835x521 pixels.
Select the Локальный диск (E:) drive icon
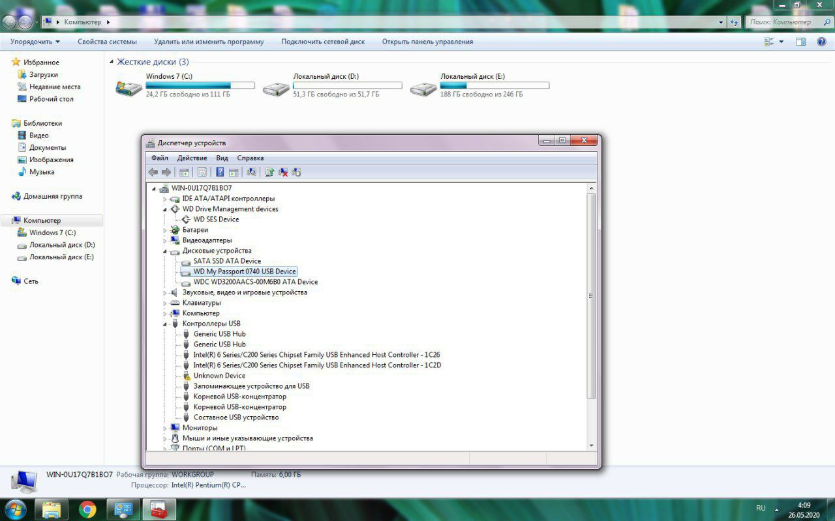(x=423, y=88)
